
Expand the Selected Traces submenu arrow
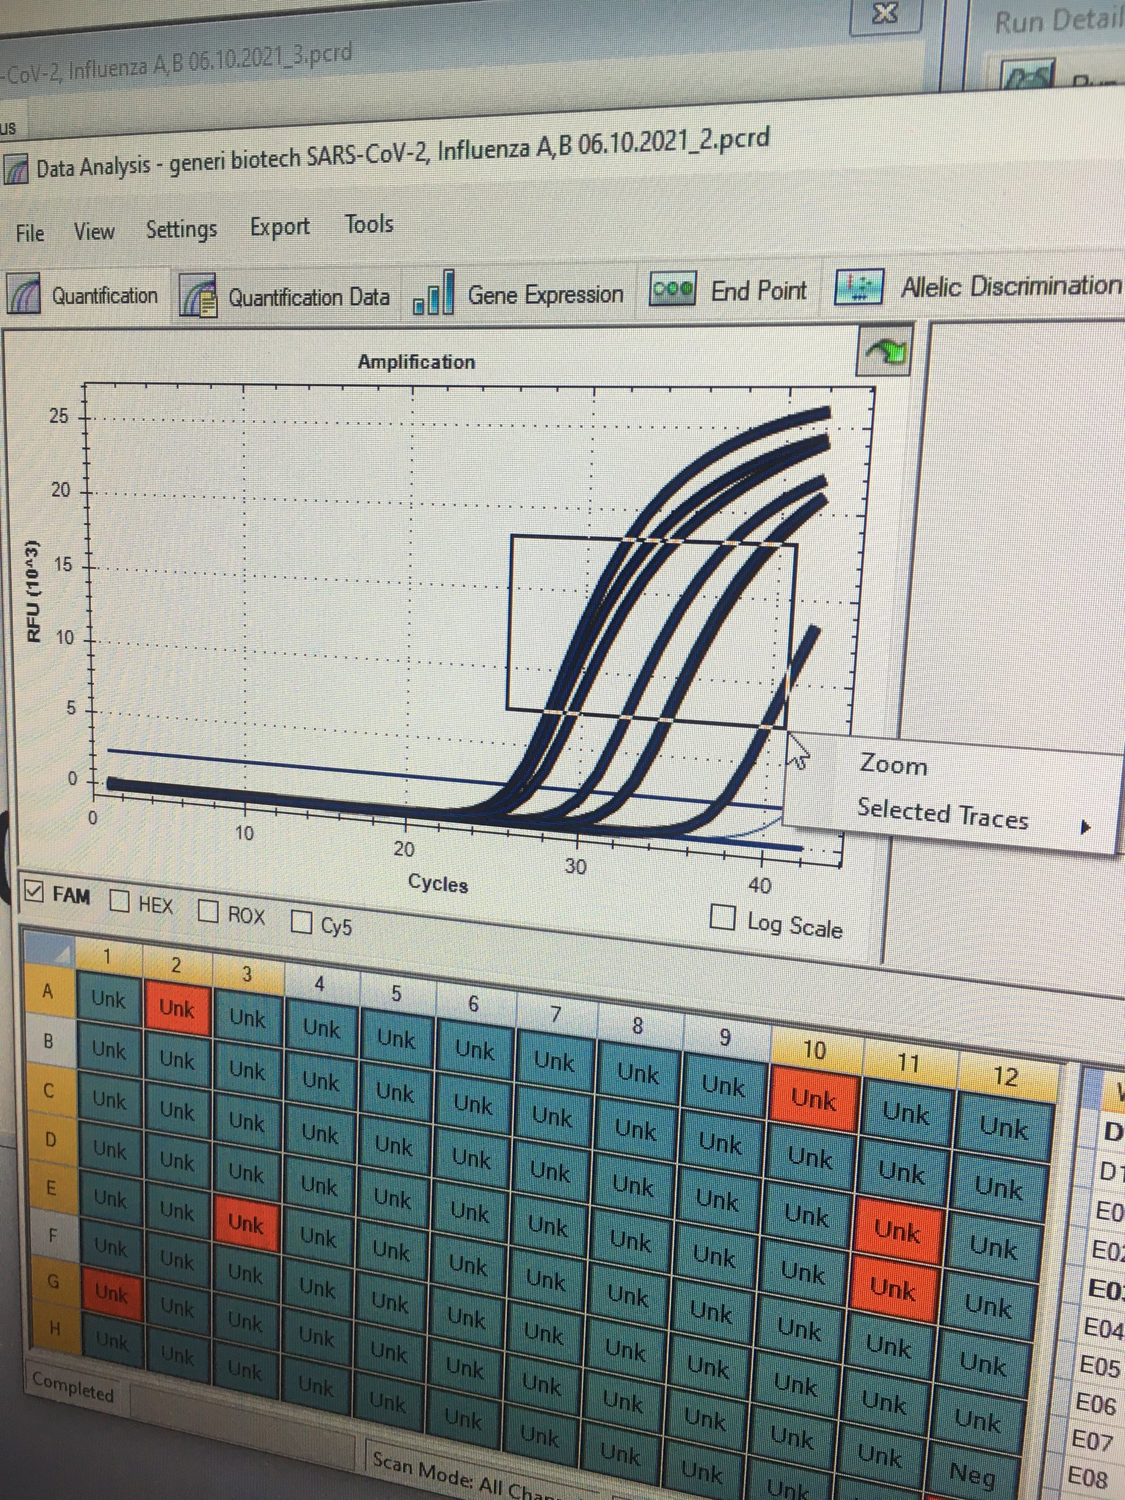pos(1086,827)
